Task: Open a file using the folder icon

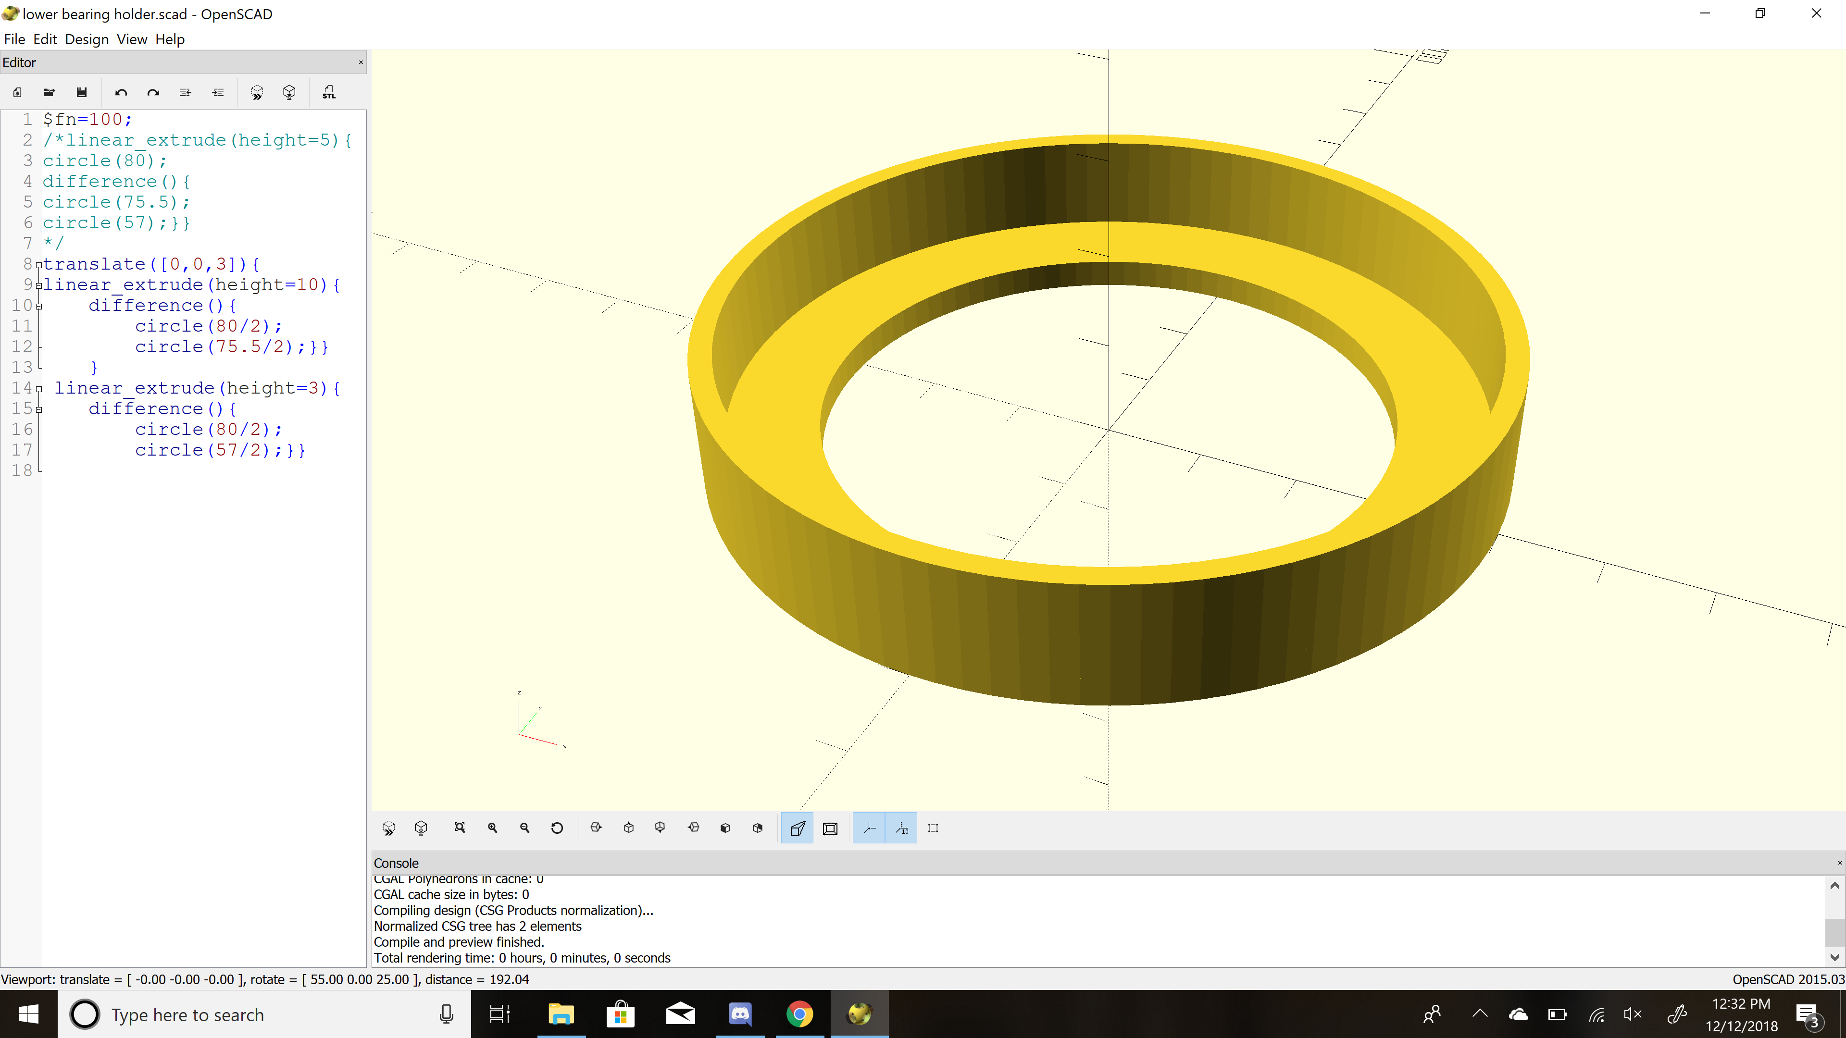Action: 49,92
